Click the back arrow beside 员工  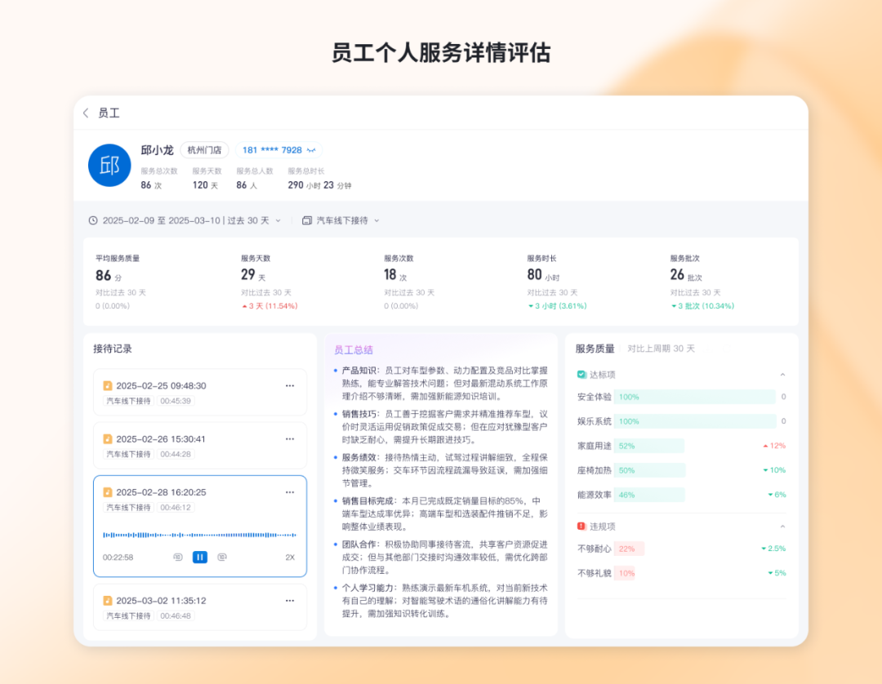(86, 113)
